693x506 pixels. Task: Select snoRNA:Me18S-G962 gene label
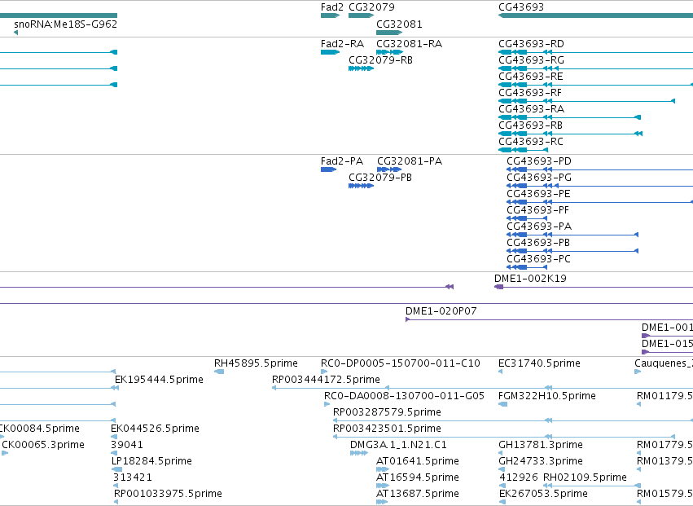coord(65,24)
